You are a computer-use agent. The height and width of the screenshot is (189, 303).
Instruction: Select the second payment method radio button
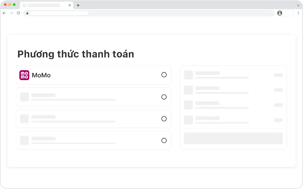click(x=164, y=97)
